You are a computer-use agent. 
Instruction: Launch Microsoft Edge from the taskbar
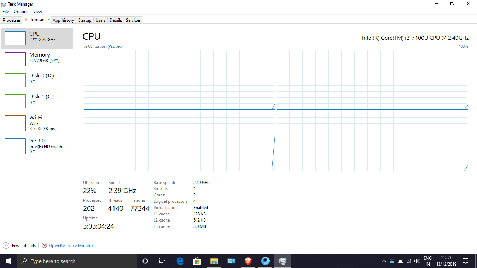[x=180, y=261]
